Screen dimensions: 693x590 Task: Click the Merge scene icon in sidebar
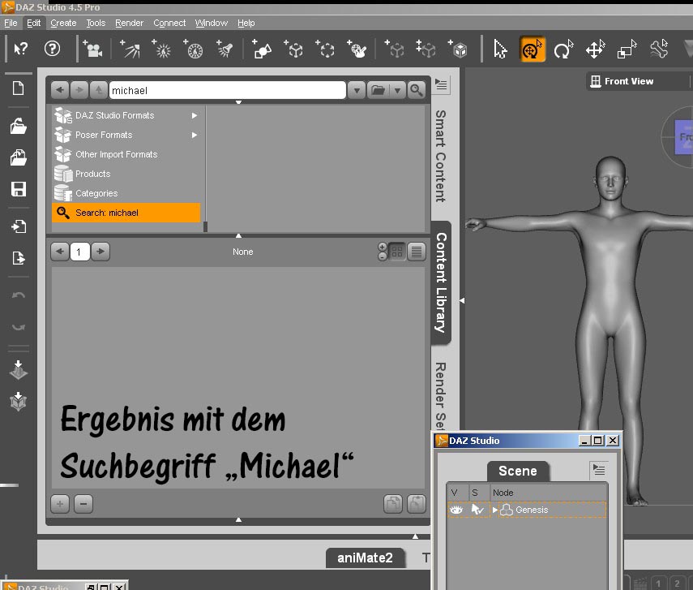18,157
